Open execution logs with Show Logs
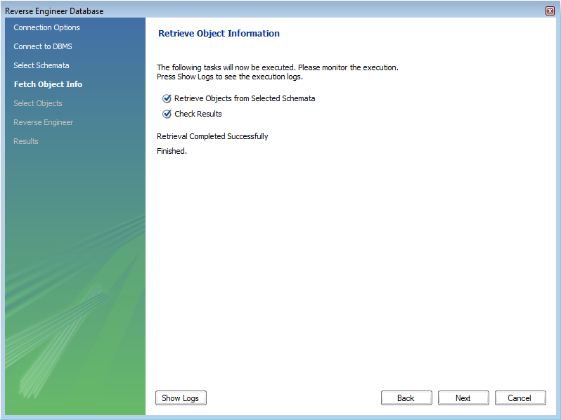The image size is (561, 420). (181, 398)
